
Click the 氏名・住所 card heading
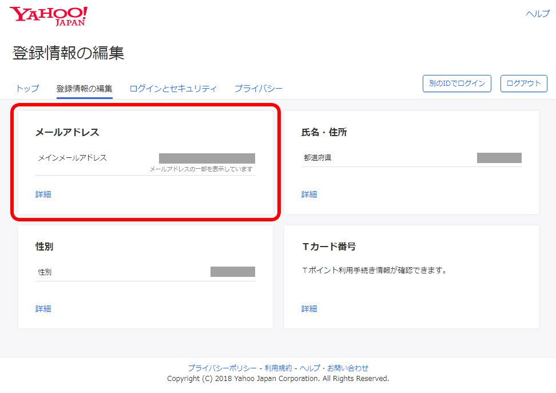324,132
